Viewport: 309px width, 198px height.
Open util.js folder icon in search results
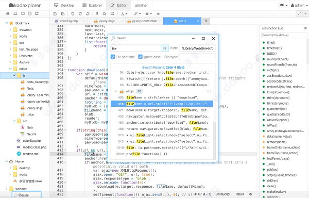coord(209,91)
